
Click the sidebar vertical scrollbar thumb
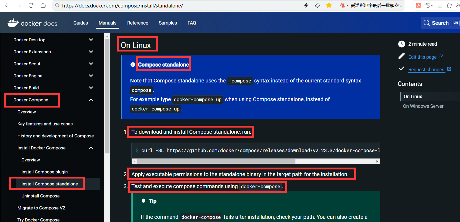pyautogui.click(x=107, y=96)
